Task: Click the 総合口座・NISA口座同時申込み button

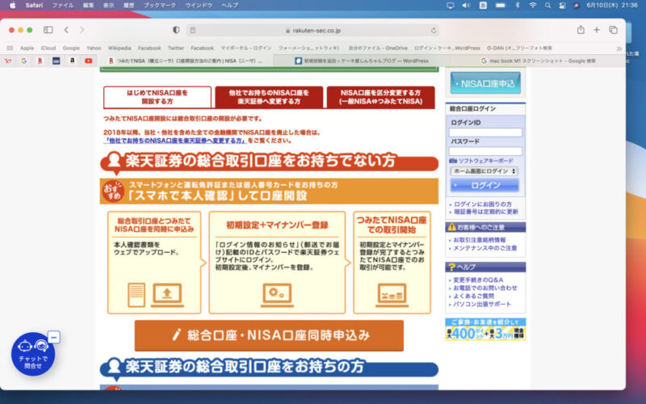Action: [x=269, y=335]
